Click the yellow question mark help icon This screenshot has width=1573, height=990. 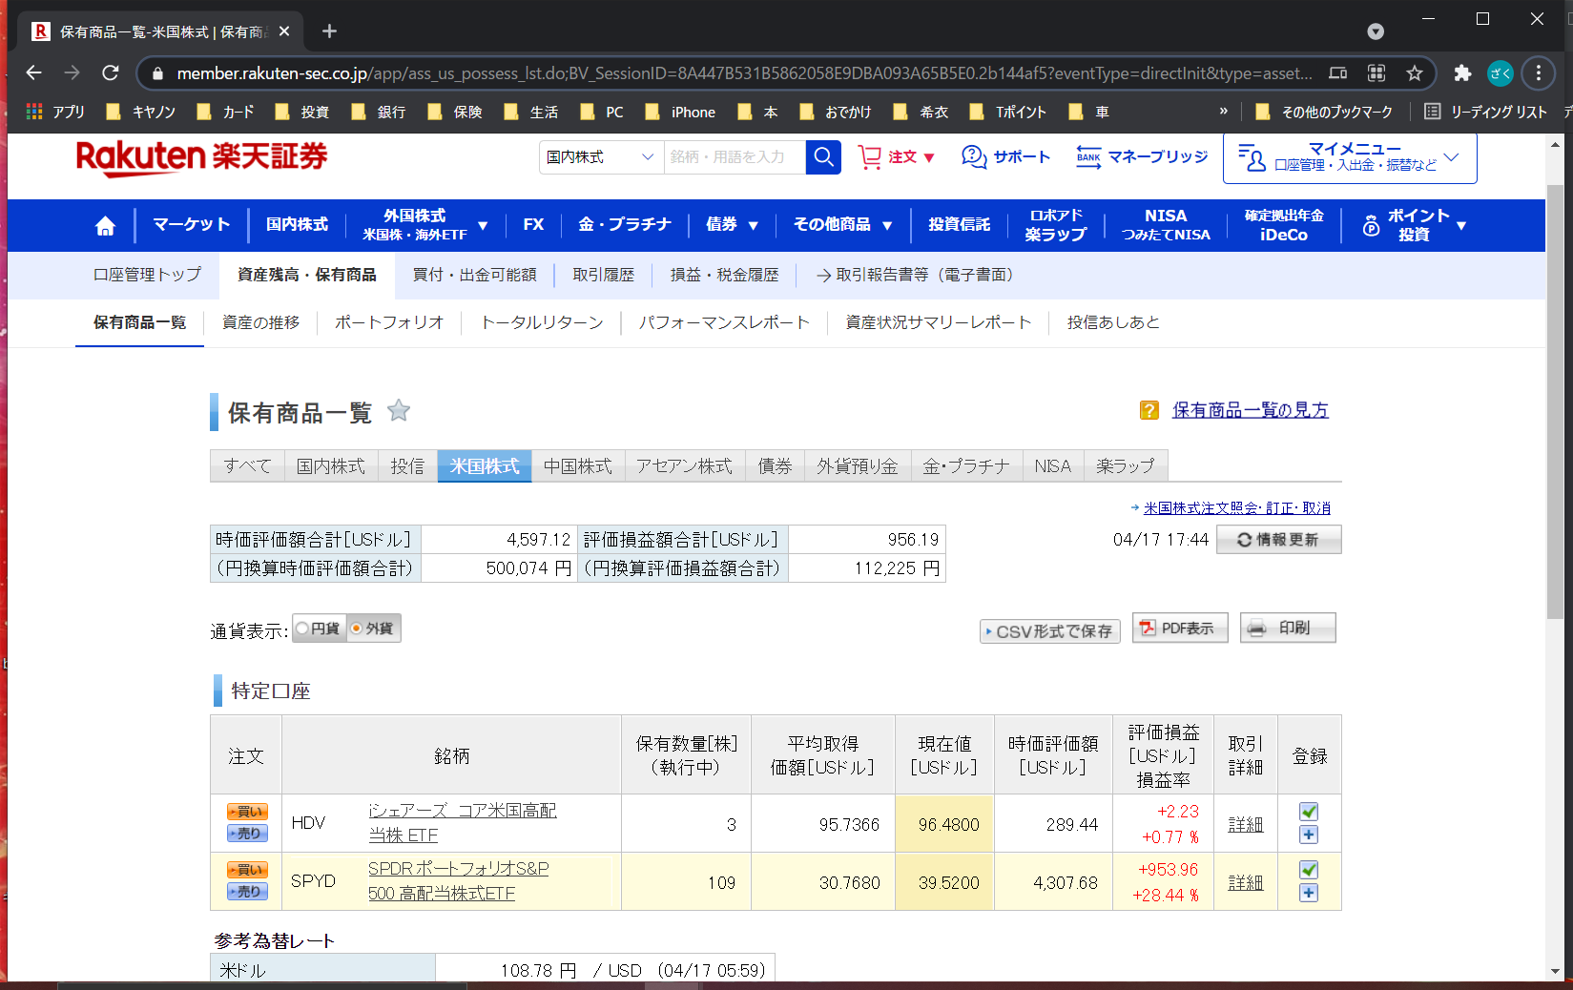tap(1149, 410)
